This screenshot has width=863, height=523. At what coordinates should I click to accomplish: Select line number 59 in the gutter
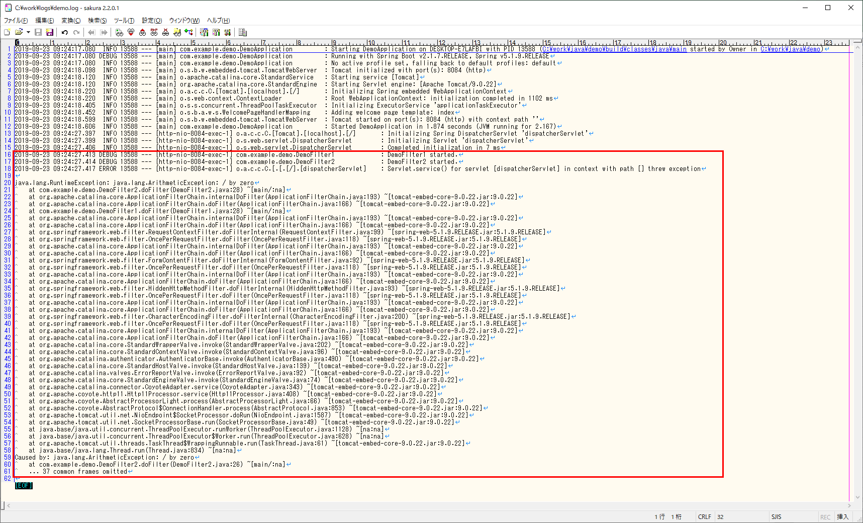click(x=8, y=458)
